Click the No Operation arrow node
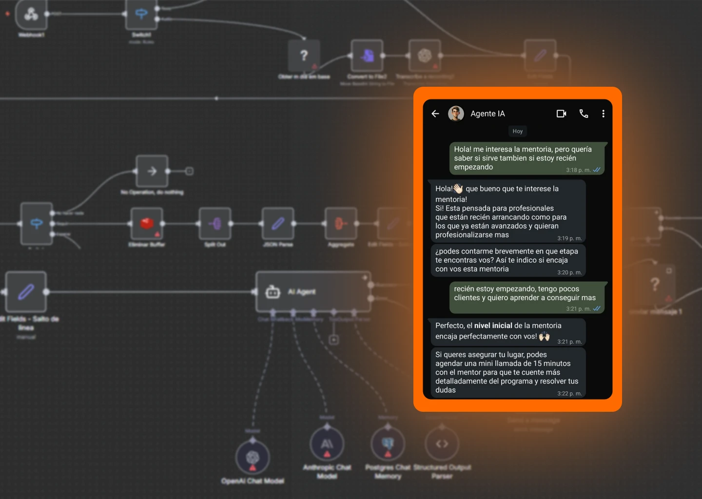The width and height of the screenshot is (702, 499). coord(152,171)
